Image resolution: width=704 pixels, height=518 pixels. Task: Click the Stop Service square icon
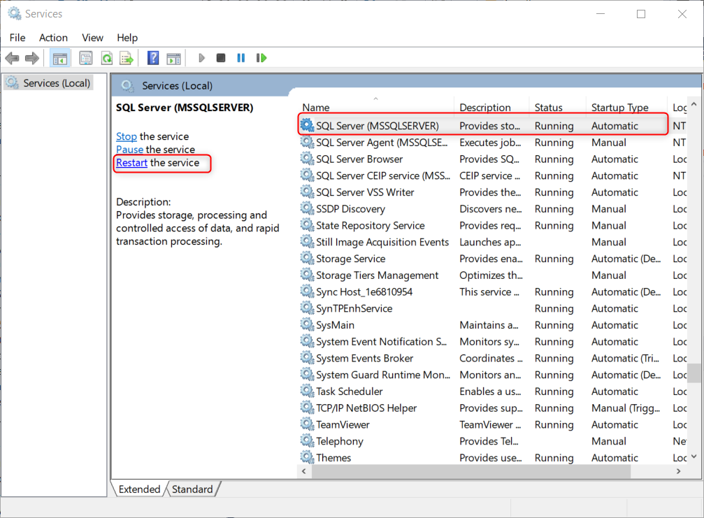pos(220,58)
